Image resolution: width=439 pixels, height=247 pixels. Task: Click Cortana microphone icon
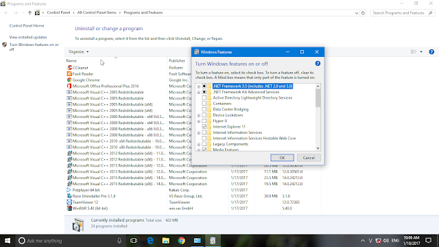tap(119, 241)
